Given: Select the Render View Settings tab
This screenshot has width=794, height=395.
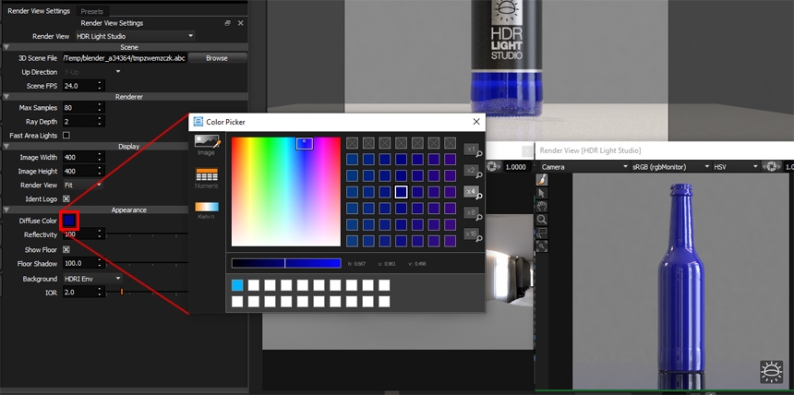Looking at the screenshot, I should pyautogui.click(x=39, y=11).
